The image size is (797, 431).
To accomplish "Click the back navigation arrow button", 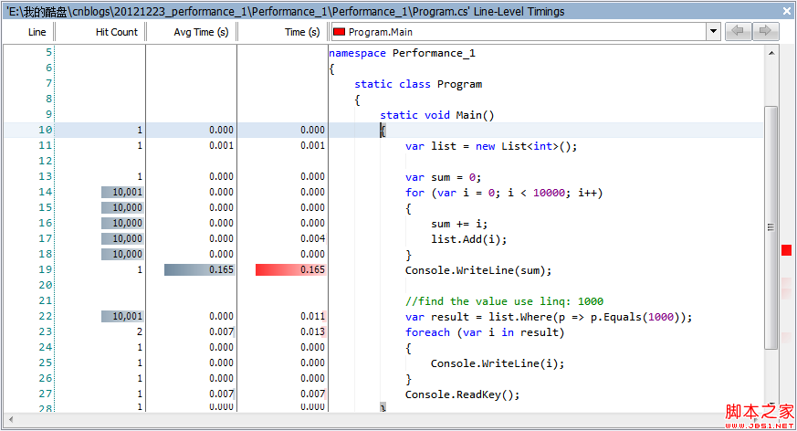I will coord(738,32).
